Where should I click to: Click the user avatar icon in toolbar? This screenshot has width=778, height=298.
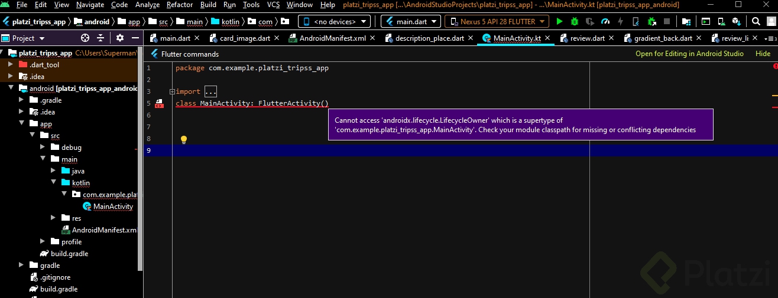771,21
